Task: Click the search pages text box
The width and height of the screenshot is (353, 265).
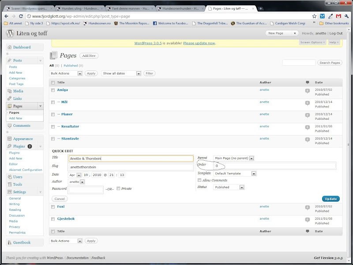Action: point(299,63)
